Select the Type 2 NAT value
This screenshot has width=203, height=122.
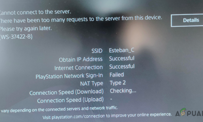click(x=118, y=83)
